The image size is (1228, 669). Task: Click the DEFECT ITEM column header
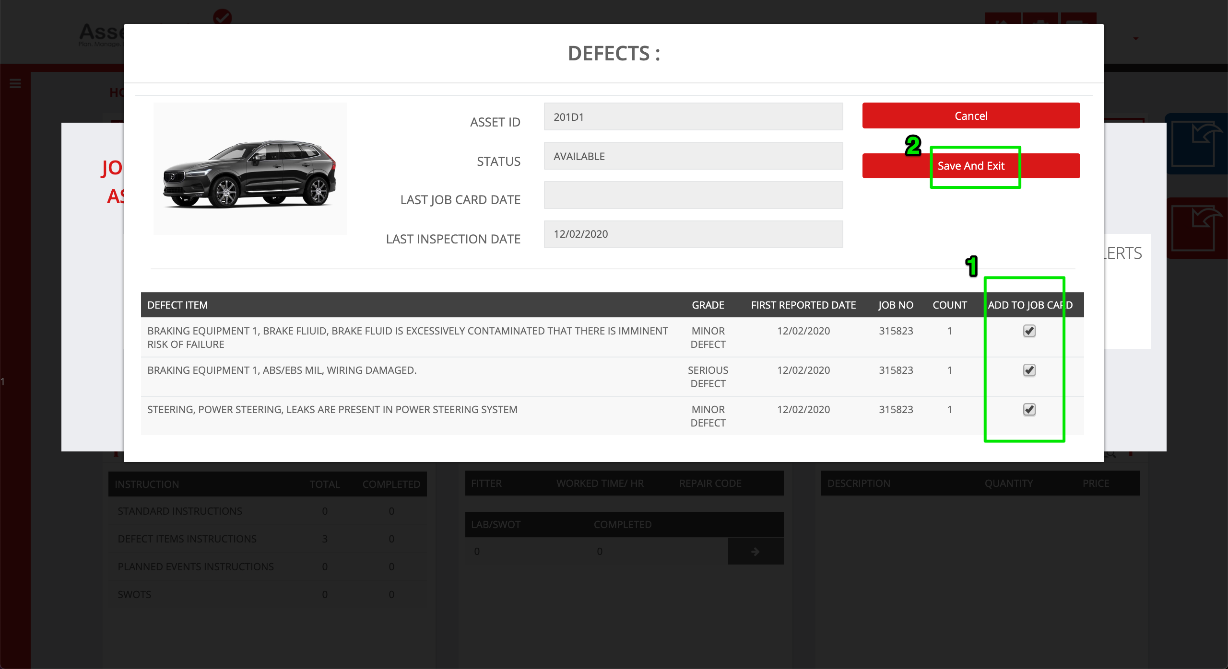pyautogui.click(x=177, y=305)
